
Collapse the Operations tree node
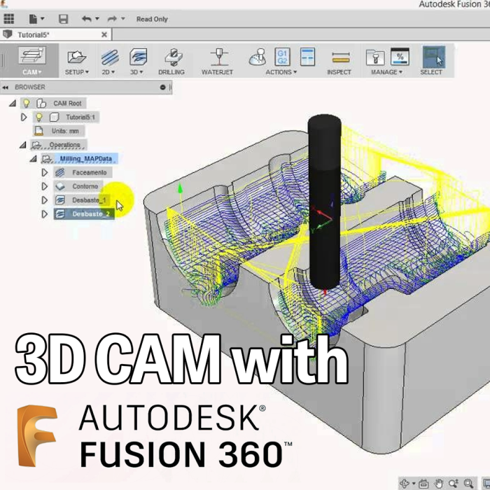click(23, 145)
